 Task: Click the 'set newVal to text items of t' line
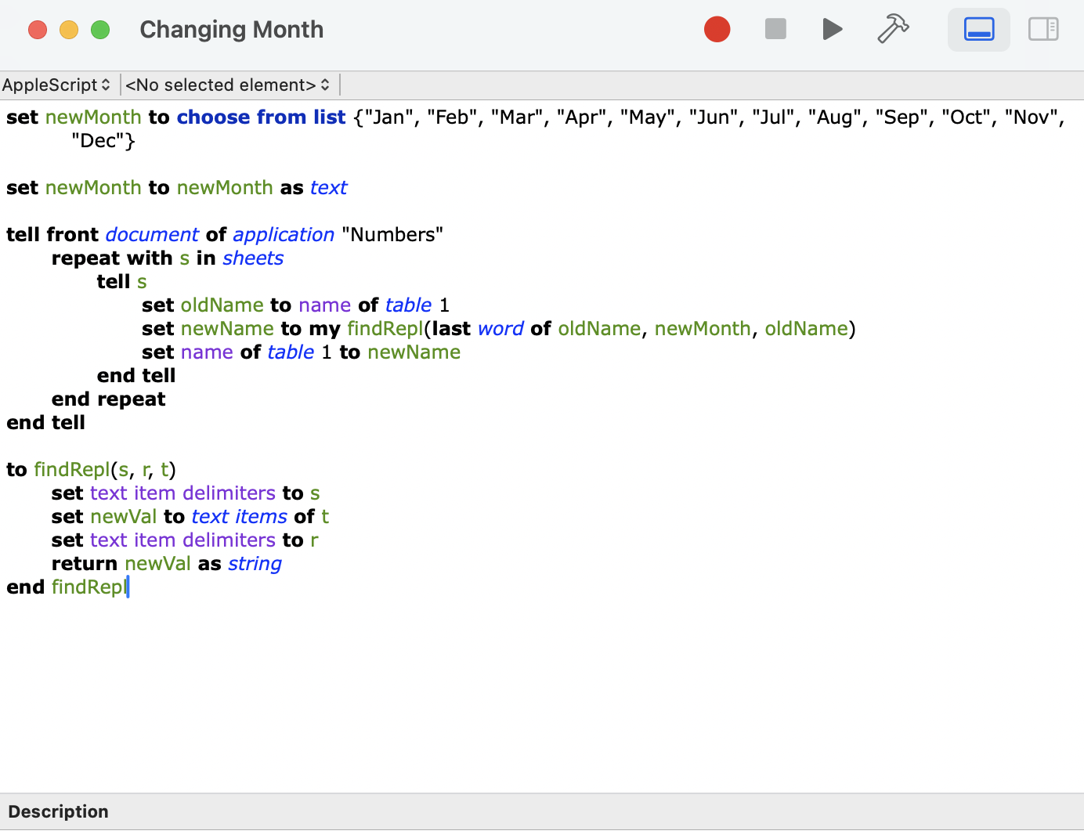[x=190, y=517]
